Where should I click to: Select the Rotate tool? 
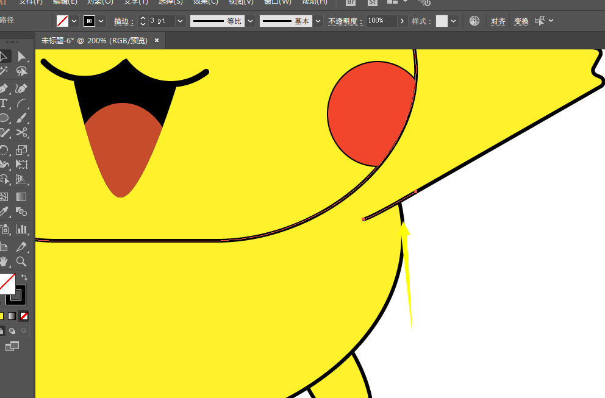pyautogui.click(x=4, y=150)
